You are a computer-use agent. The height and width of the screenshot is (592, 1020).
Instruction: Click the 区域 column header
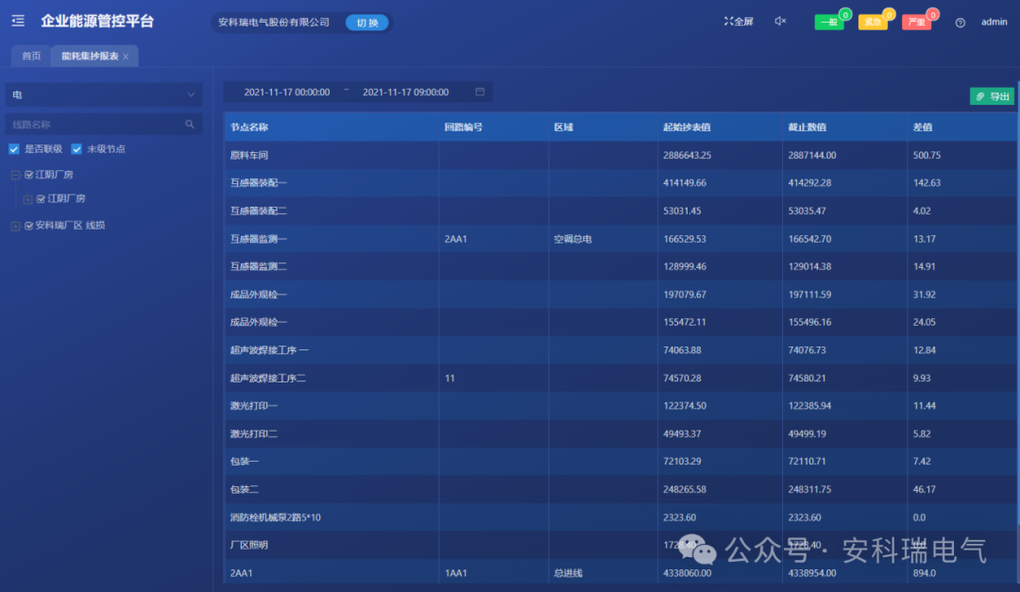[563, 127]
